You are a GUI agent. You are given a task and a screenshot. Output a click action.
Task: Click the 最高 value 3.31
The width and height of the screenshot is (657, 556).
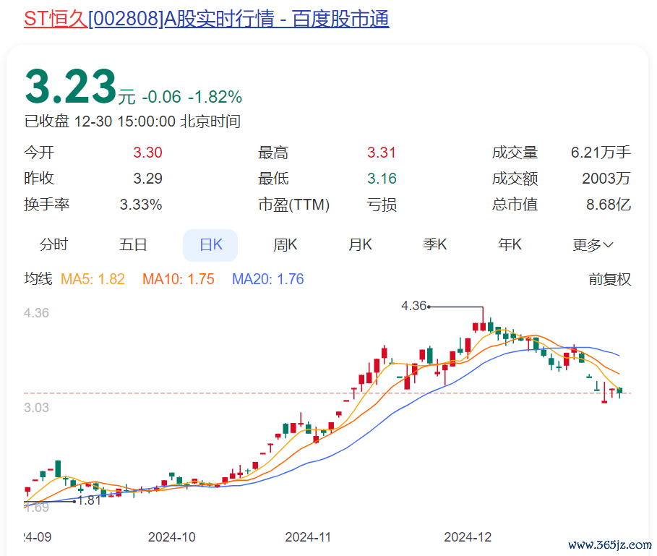point(382,153)
